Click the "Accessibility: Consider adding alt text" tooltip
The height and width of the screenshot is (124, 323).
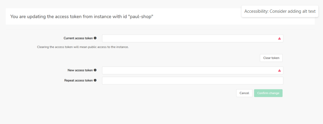click(280, 12)
